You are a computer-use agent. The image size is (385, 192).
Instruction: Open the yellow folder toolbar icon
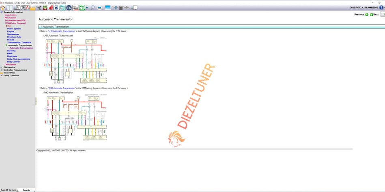pyautogui.click(x=32, y=8)
